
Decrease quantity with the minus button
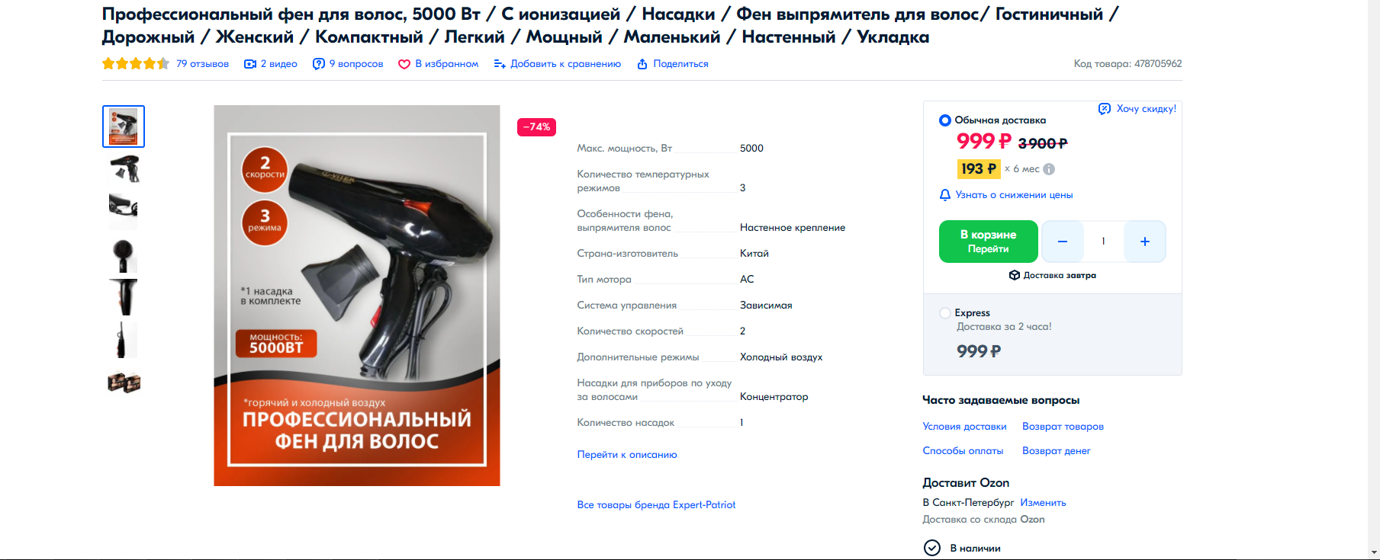pos(1062,242)
